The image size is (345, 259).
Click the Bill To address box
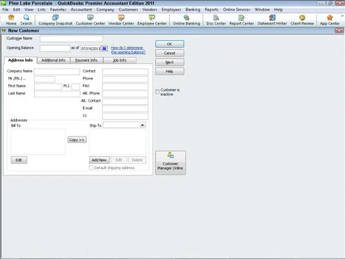pyautogui.click(x=38, y=142)
